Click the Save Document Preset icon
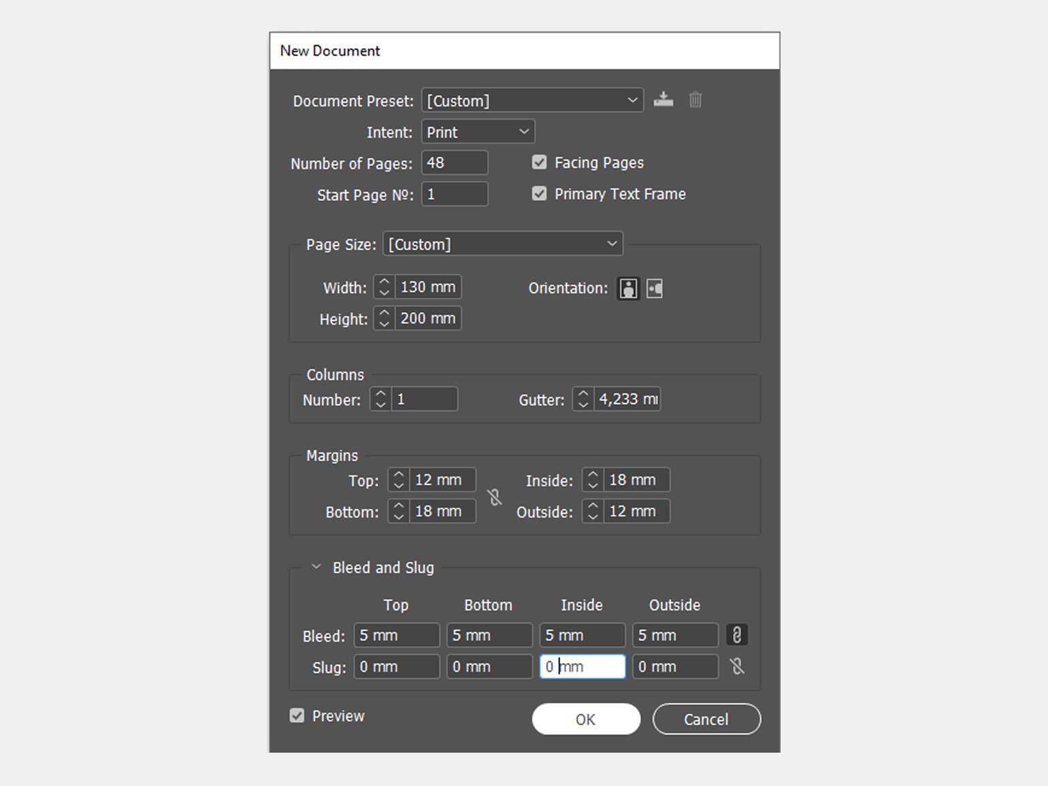1048x786 pixels. point(663,100)
